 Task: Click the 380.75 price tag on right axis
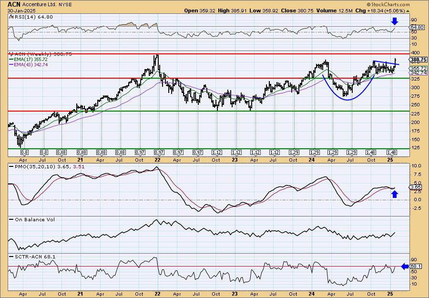tap(419, 60)
